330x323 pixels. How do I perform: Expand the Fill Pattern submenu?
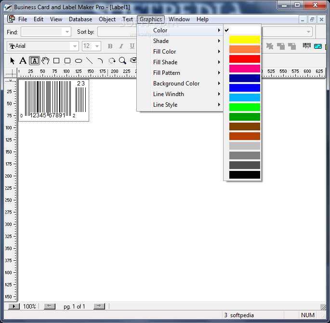point(180,73)
